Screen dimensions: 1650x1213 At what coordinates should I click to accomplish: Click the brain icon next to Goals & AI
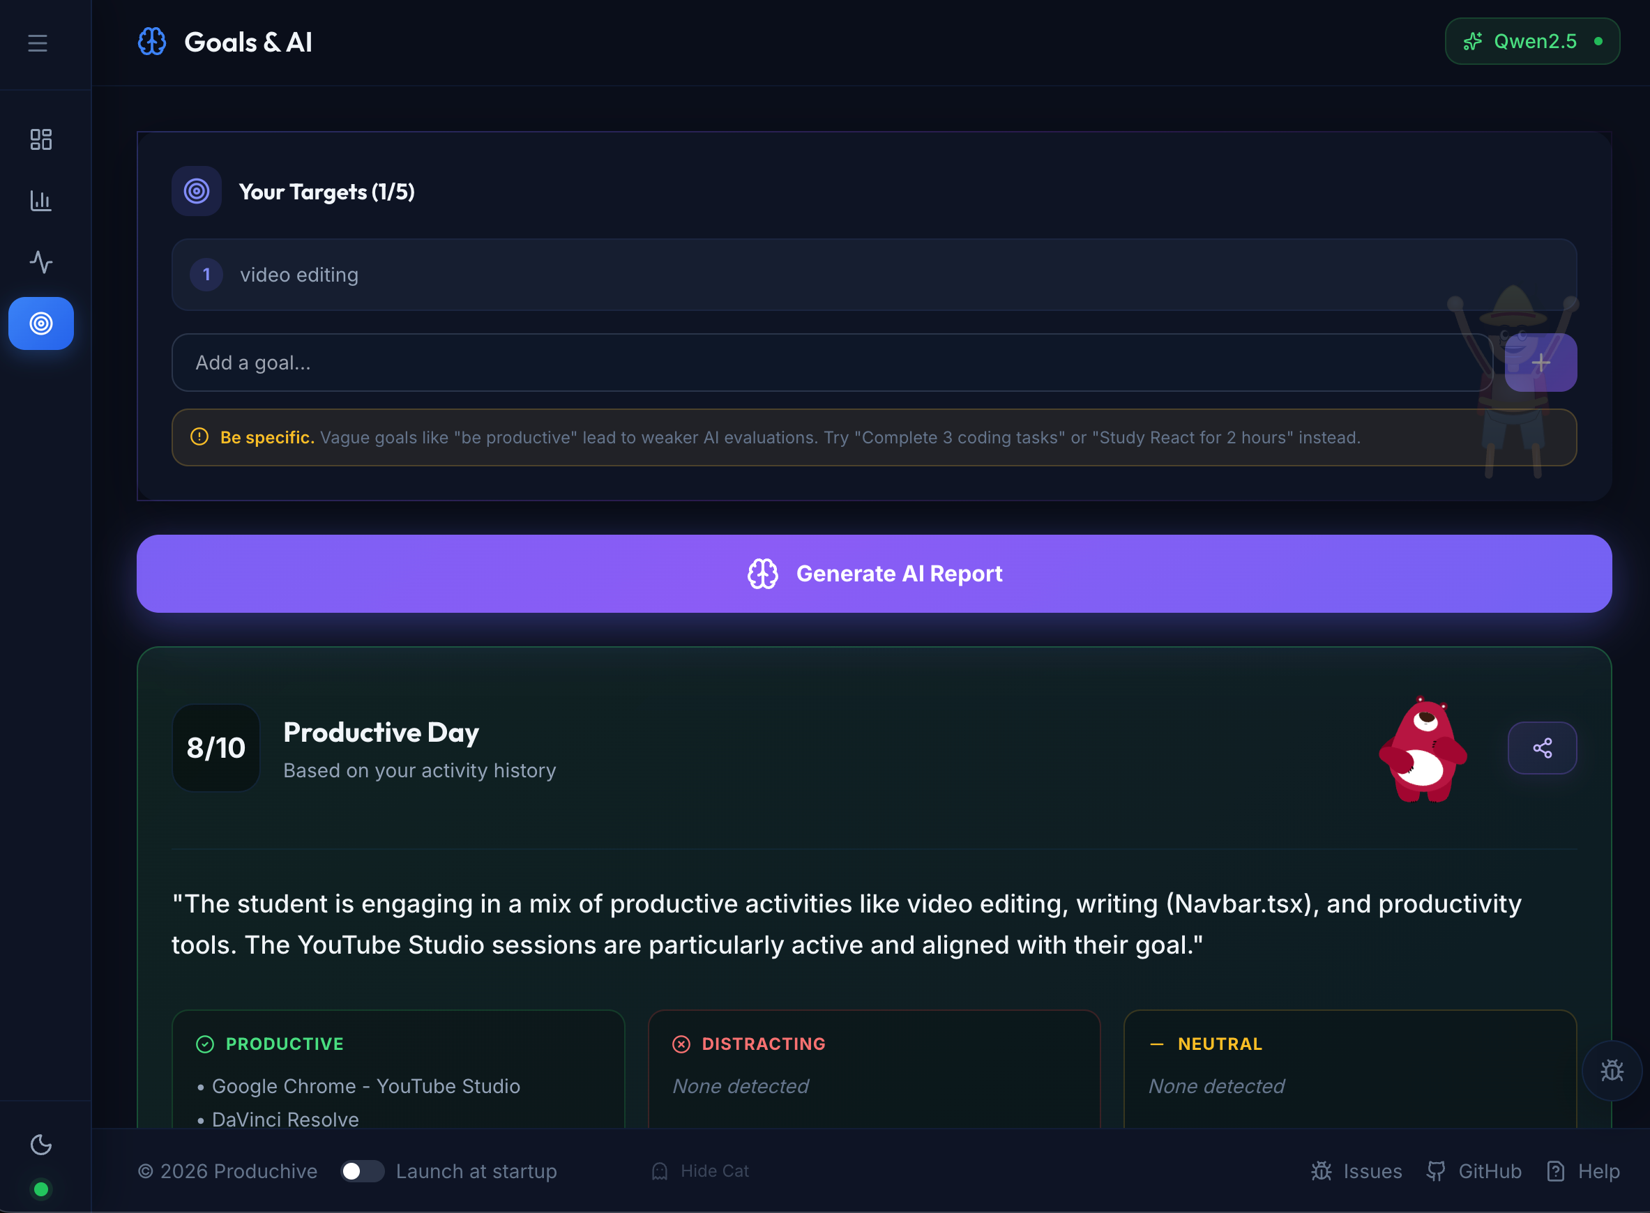click(151, 42)
